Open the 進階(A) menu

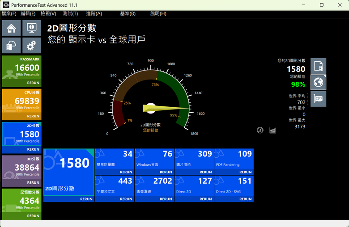click(94, 13)
